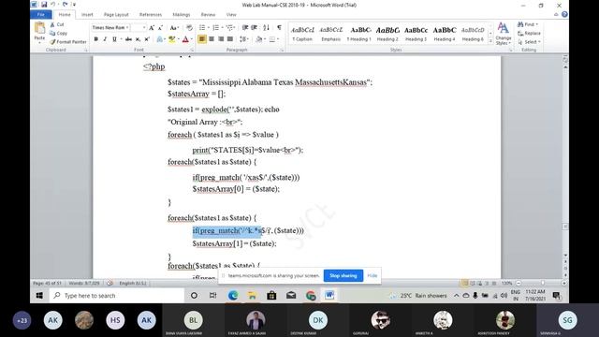Toggle Center alignment

click(212, 39)
